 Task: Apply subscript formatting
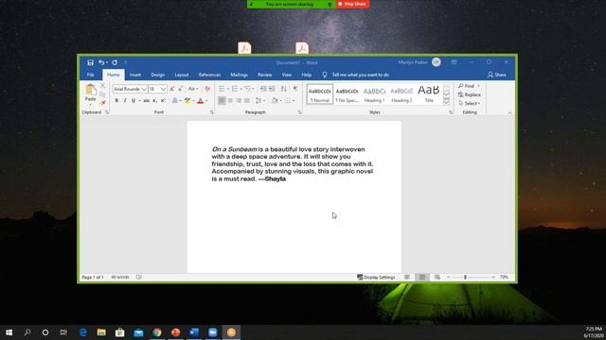(154, 101)
